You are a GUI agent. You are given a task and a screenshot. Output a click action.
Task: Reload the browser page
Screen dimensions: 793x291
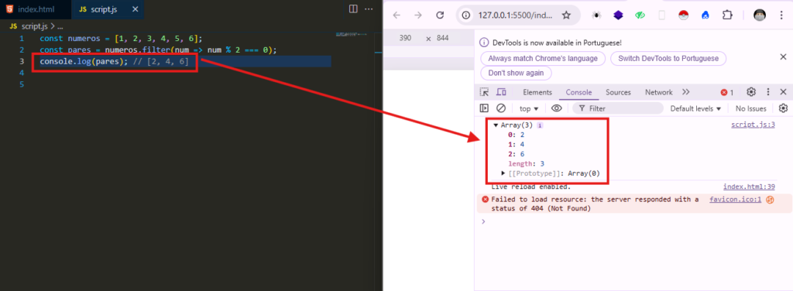pyautogui.click(x=440, y=15)
